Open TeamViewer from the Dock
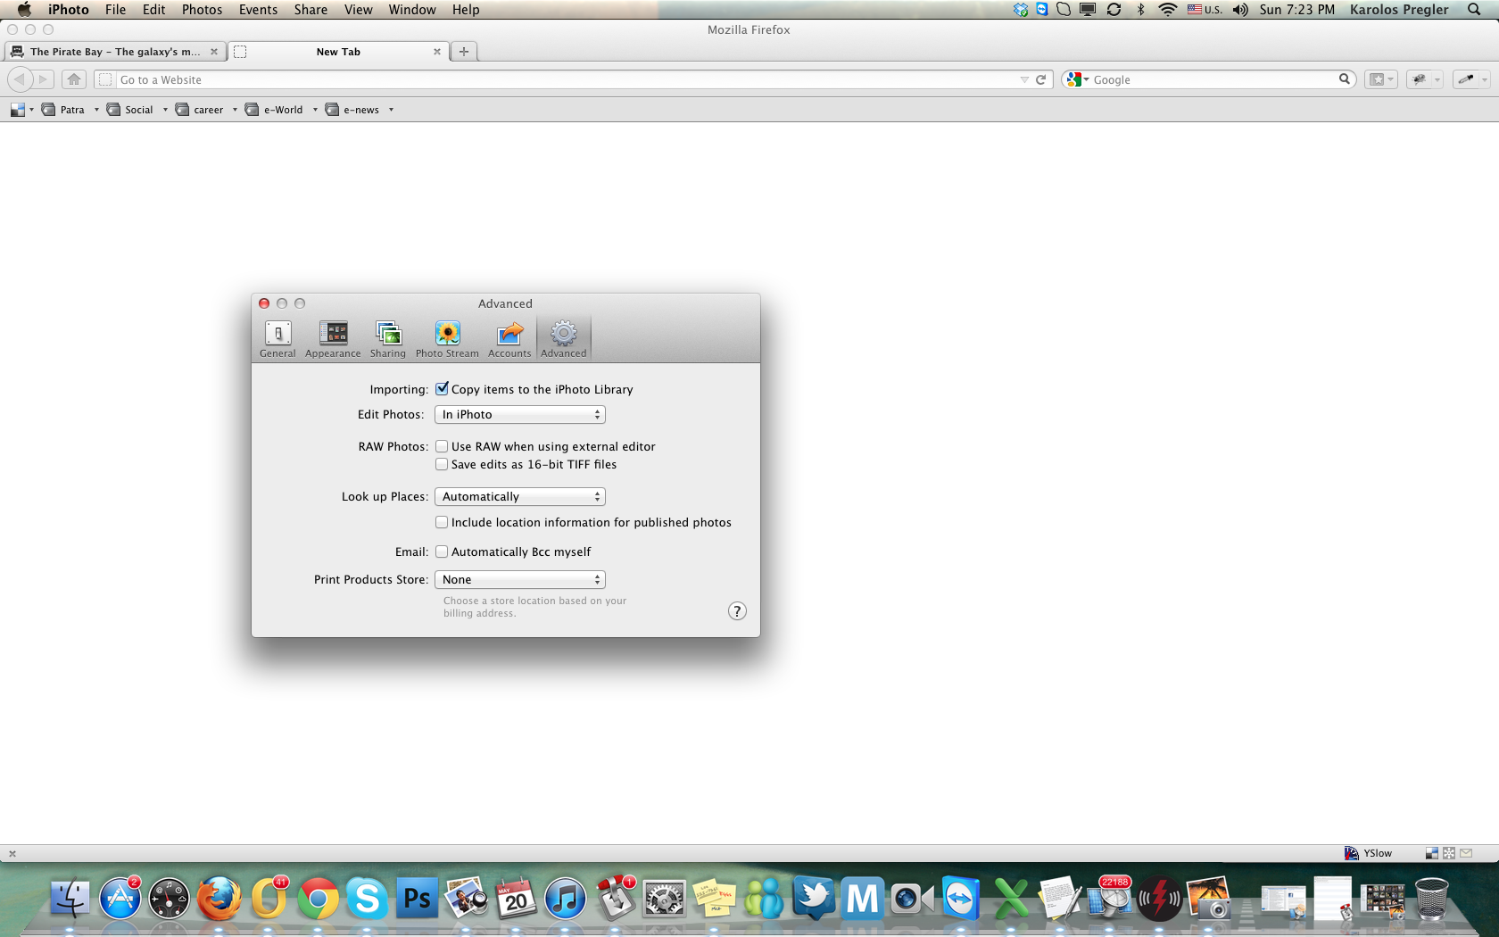The image size is (1499, 937). [961, 898]
